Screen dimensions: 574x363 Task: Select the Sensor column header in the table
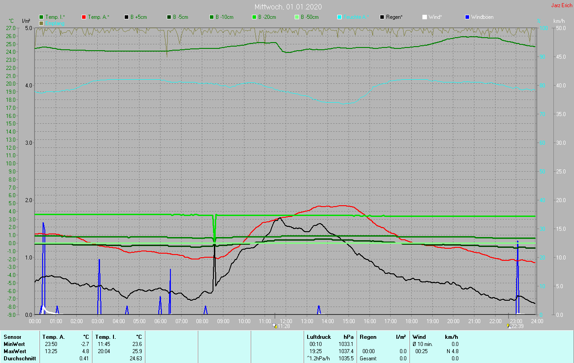(12, 337)
